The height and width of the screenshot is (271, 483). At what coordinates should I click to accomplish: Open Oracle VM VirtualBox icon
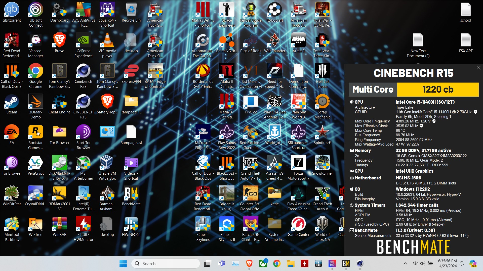(x=107, y=168)
